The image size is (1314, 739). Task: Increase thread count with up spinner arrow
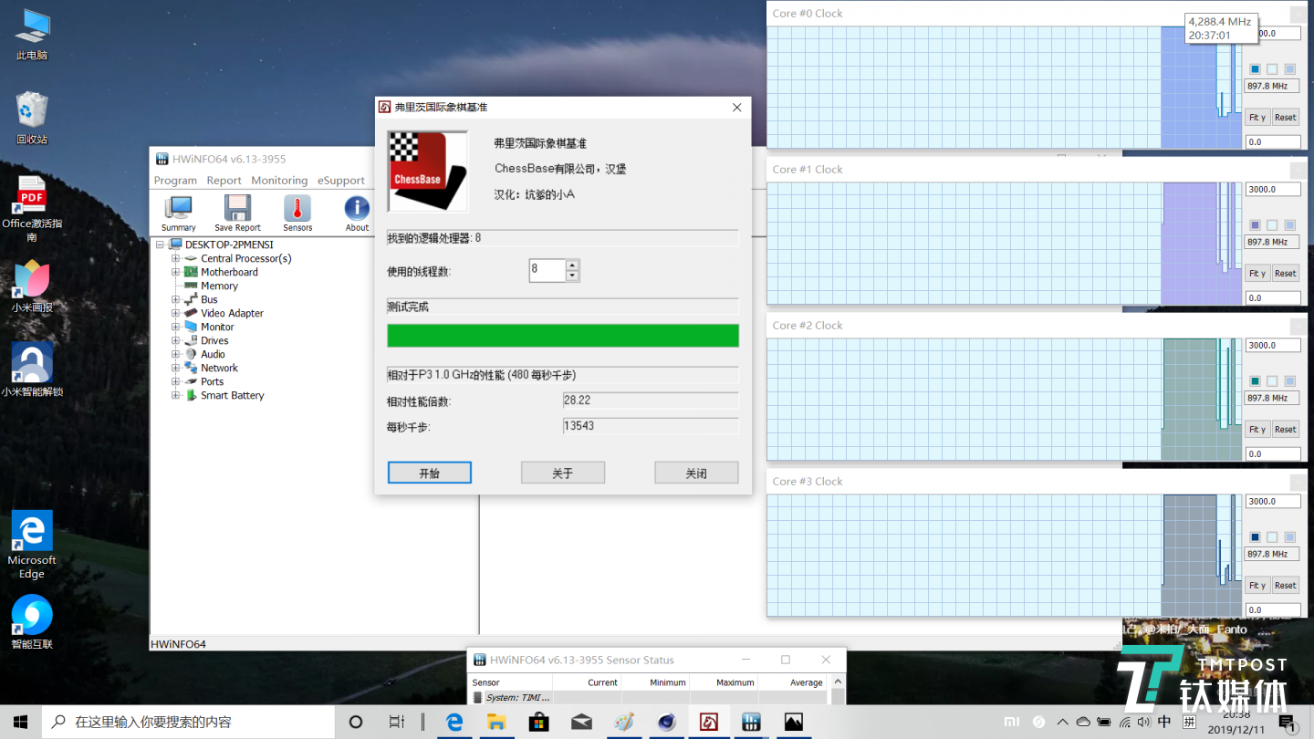pos(572,265)
